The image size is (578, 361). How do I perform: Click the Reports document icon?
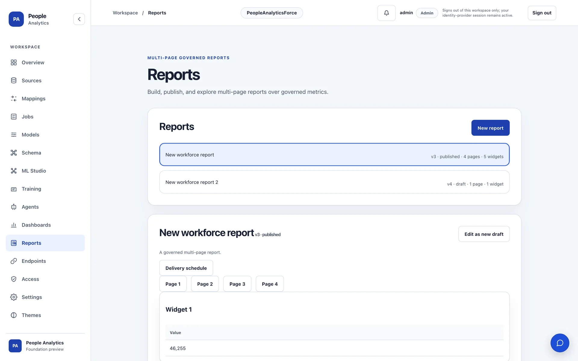[x=14, y=243]
